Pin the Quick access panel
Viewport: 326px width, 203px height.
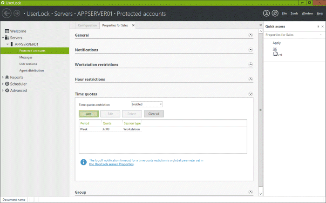[318, 27]
